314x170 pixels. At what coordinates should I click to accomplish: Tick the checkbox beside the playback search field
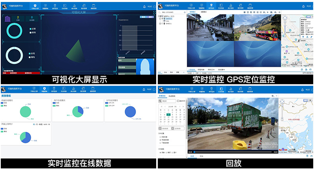(x=178, y=101)
